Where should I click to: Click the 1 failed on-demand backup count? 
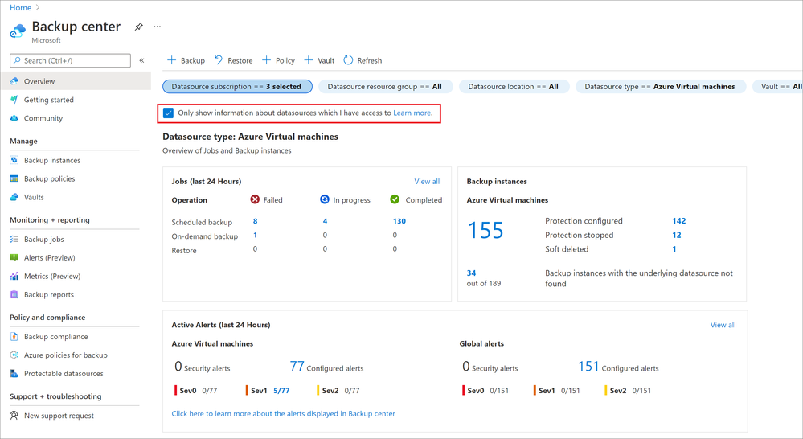(255, 235)
